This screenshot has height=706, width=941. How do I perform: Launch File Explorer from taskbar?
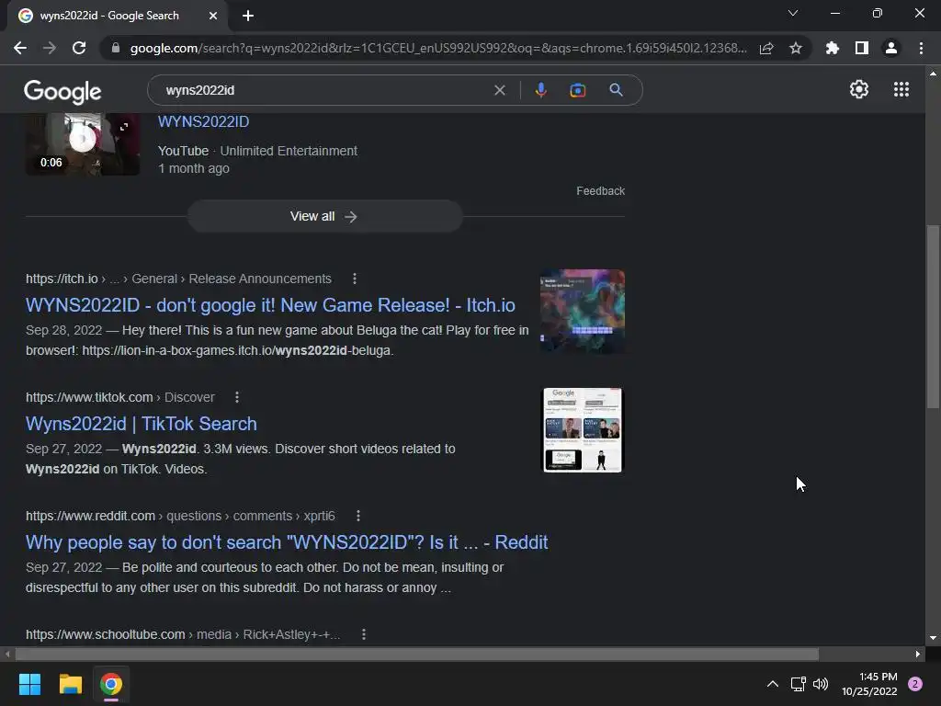pos(70,684)
